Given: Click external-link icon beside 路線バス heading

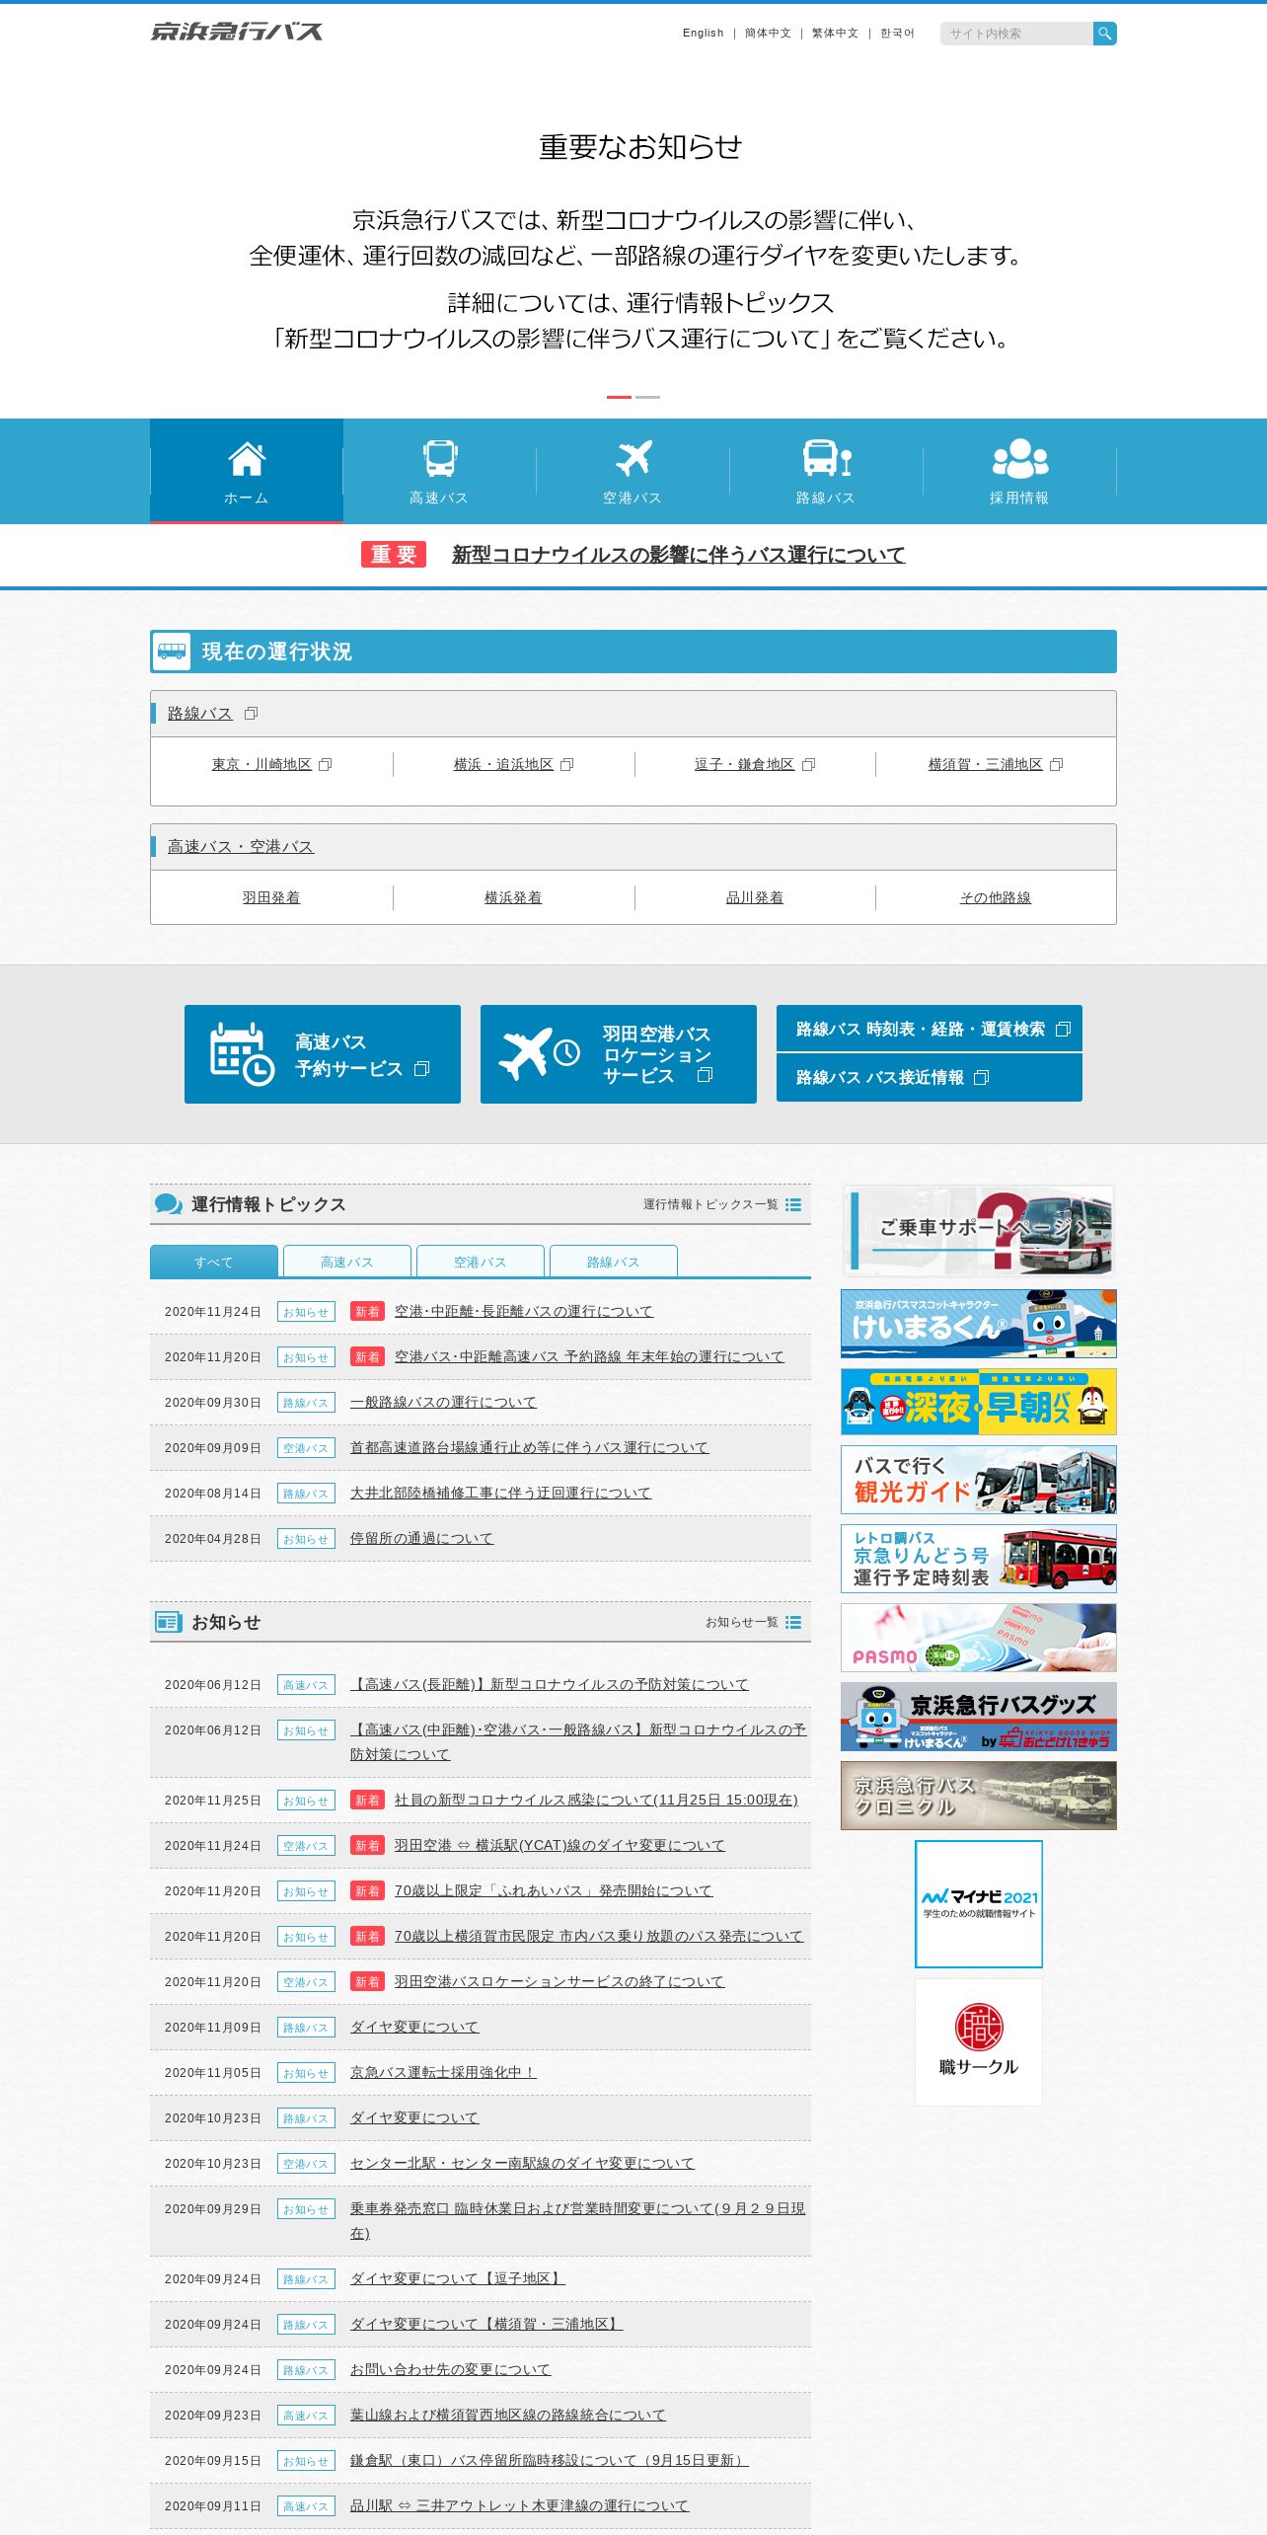Looking at the screenshot, I should [x=251, y=713].
